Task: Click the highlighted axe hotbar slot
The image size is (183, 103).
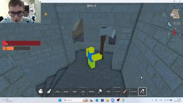Action: pyautogui.click(x=142, y=92)
